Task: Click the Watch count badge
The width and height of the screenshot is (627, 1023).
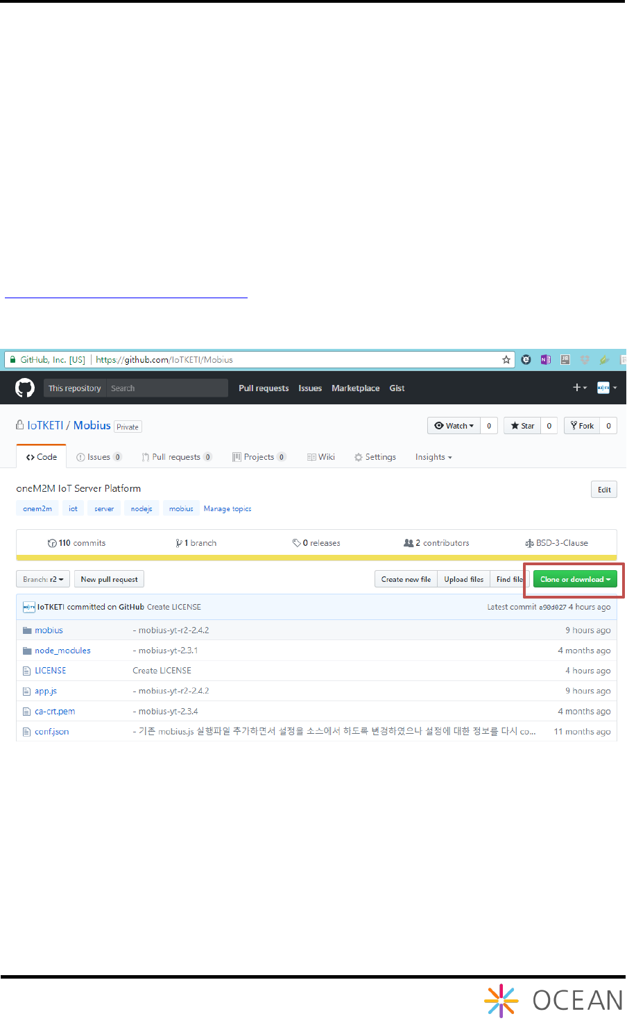Action: point(489,426)
